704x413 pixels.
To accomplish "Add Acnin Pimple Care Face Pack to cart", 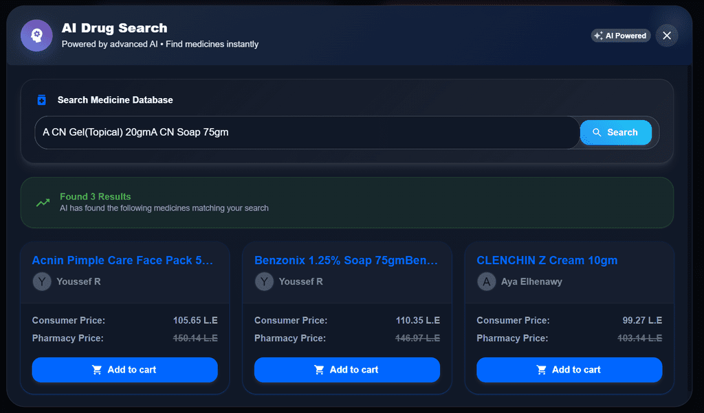I will pyautogui.click(x=125, y=370).
